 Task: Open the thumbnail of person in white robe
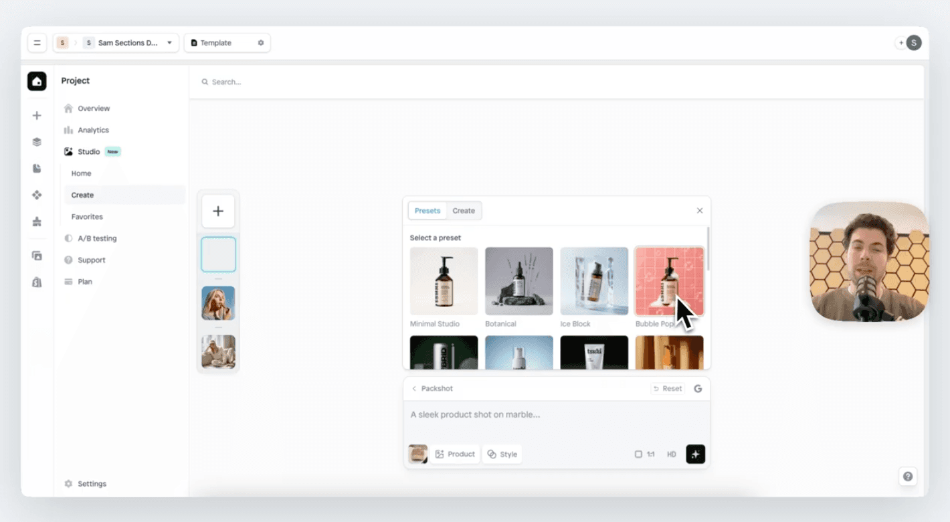(x=218, y=352)
